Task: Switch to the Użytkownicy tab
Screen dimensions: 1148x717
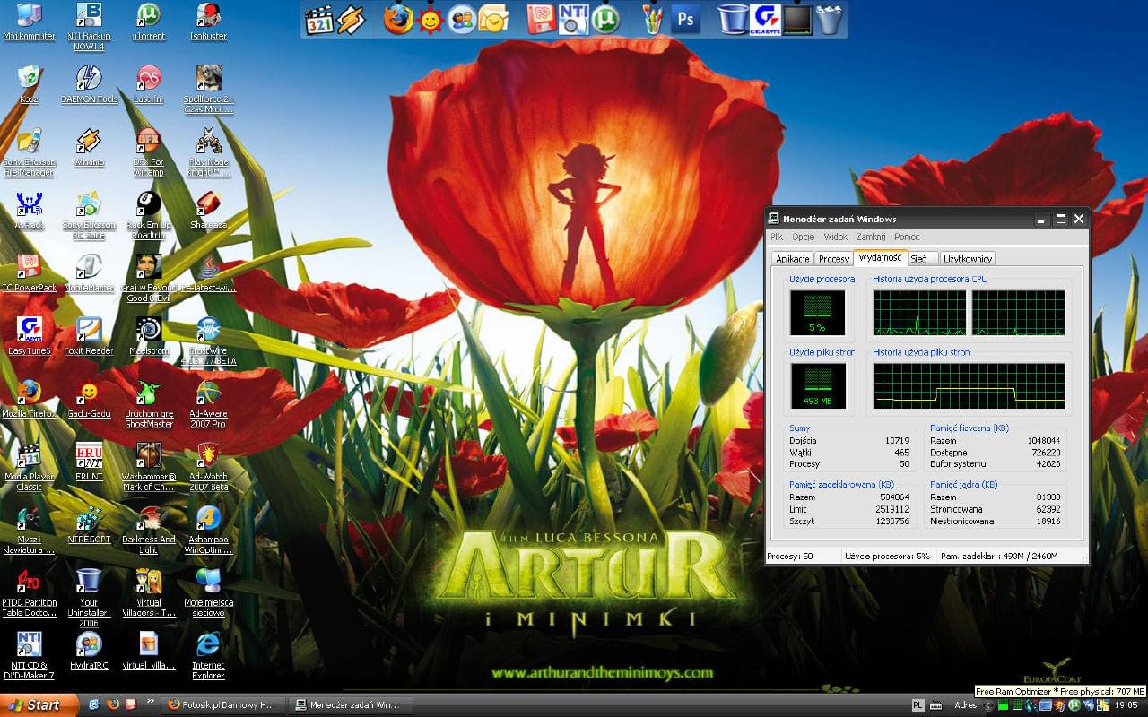Action: pos(968,259)
